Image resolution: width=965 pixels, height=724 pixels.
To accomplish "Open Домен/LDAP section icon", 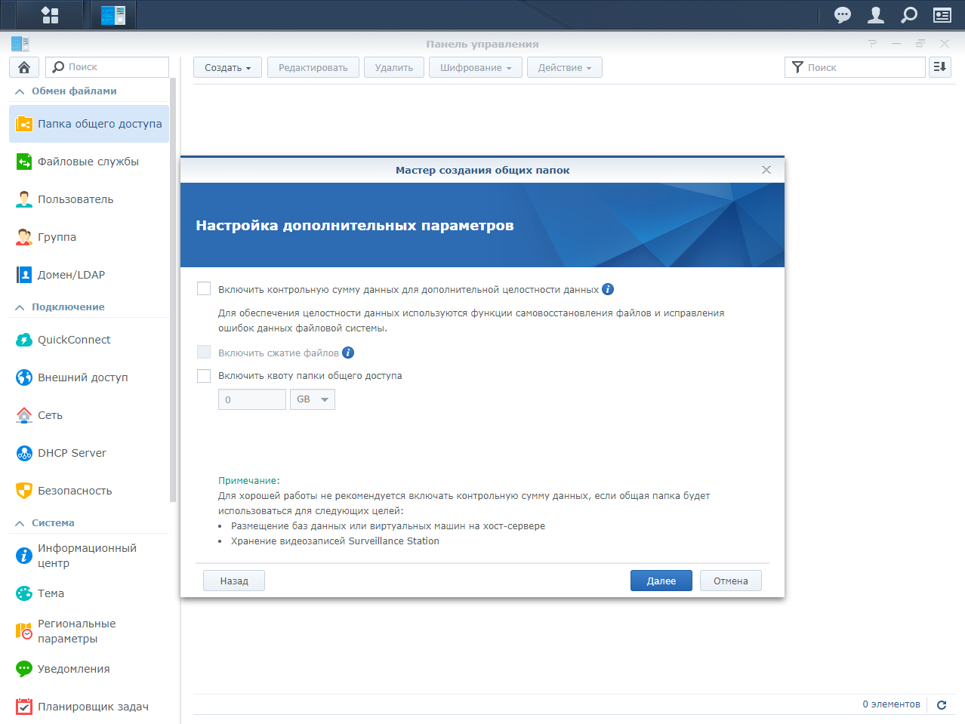I will click(24, 275).
